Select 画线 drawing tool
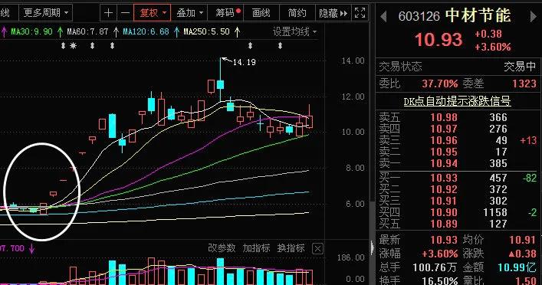Screen dimensions: 542x285 point(261,13)
